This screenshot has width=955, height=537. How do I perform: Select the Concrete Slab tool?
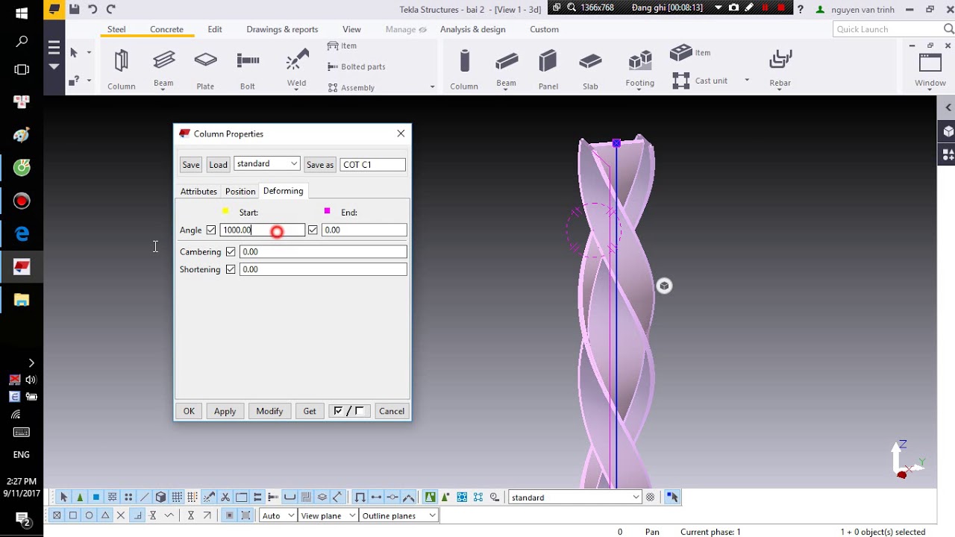[590, 69]
